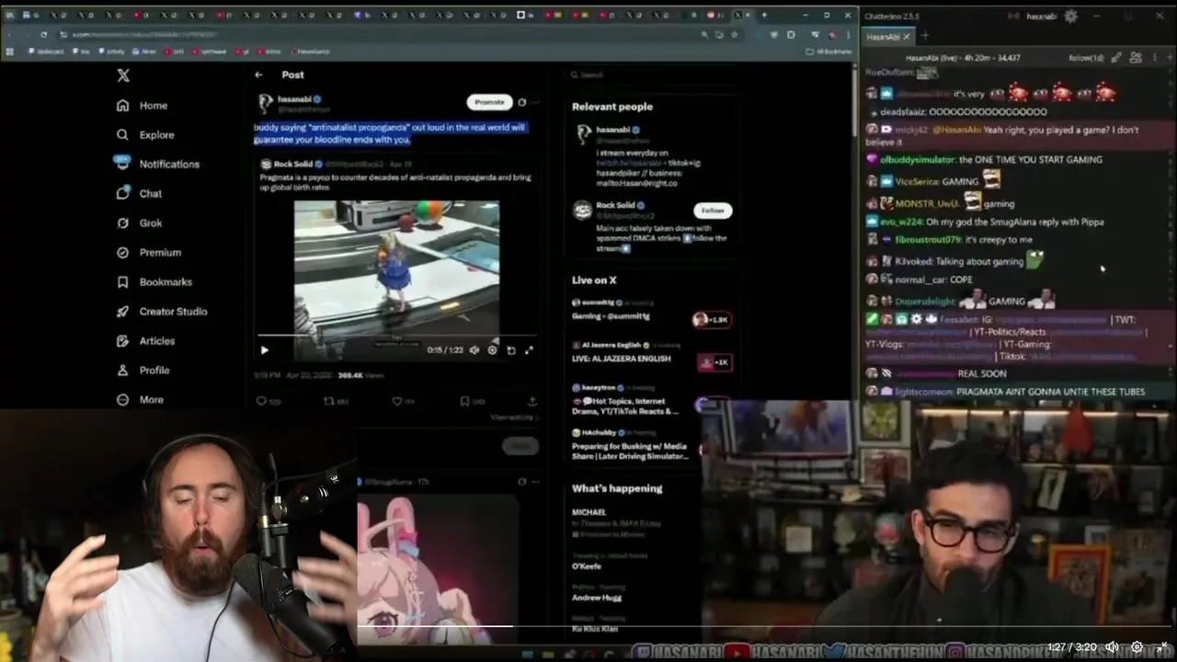This screenshot has width=1177, height=662.
Task: Close the HasanAbi Chatterino tab
Action: 907,37
